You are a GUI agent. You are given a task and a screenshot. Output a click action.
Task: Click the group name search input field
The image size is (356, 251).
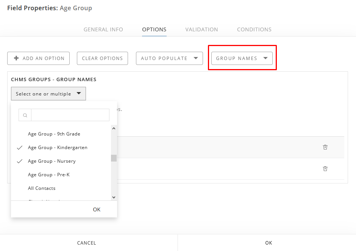[70, 115]
